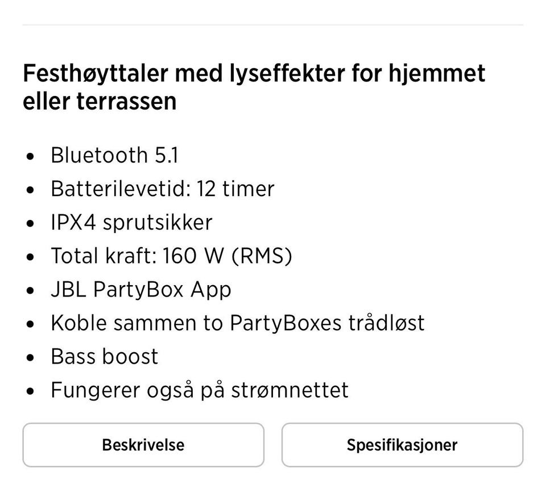546x492 pixels.
Task: Select the bullet before Fungerer også
Action: click(x=31, y=391)
